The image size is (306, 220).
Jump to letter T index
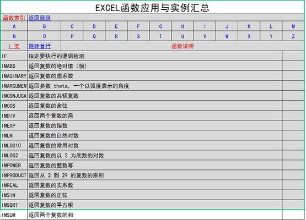(160, 36)
